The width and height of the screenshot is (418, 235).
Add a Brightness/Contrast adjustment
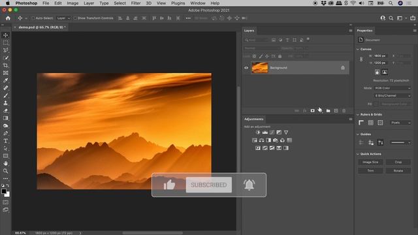point(258,133)
